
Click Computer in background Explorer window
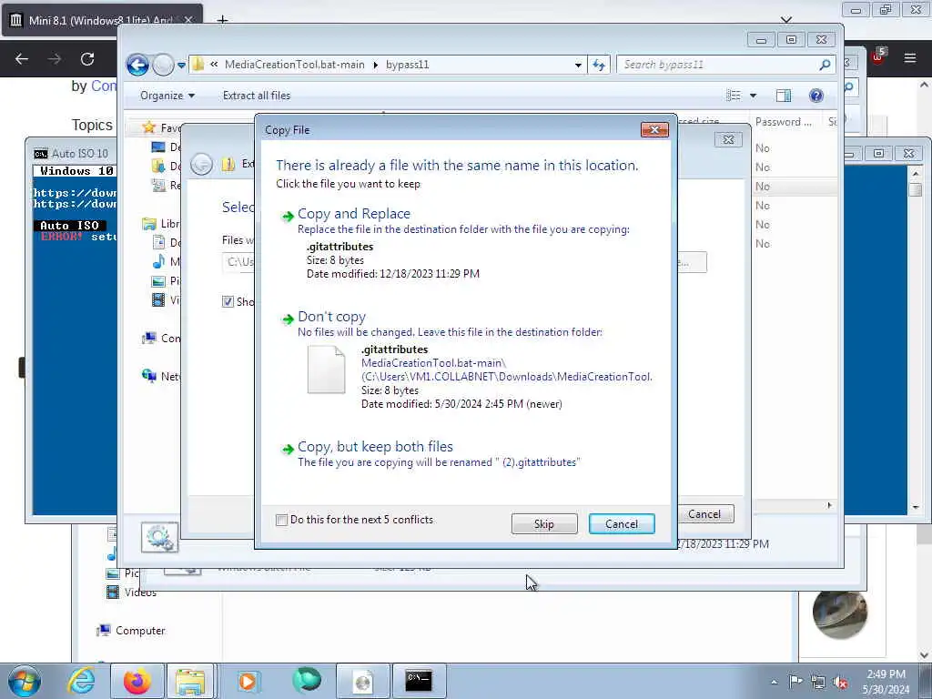tap(140, 631)
